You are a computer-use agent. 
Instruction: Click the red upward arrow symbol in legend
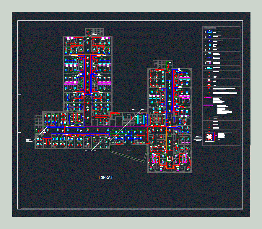coord(209,116)
